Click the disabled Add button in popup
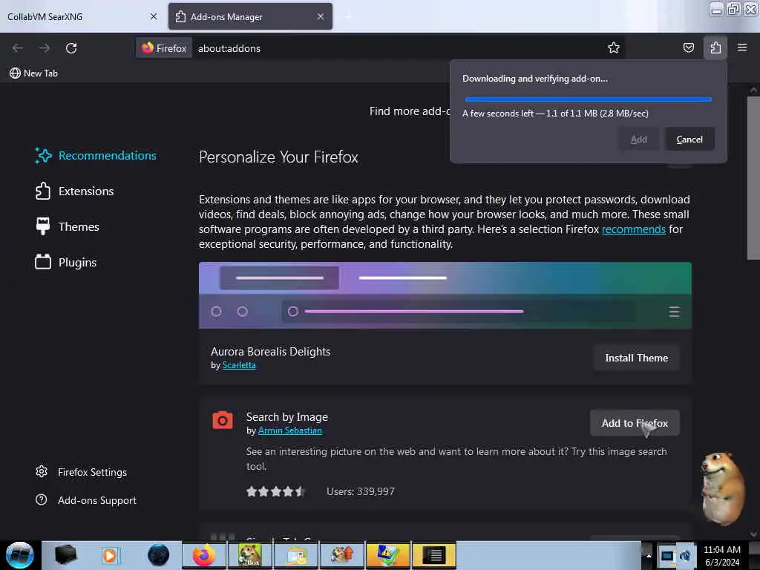 pyautogui.click(x=639, y=139)
